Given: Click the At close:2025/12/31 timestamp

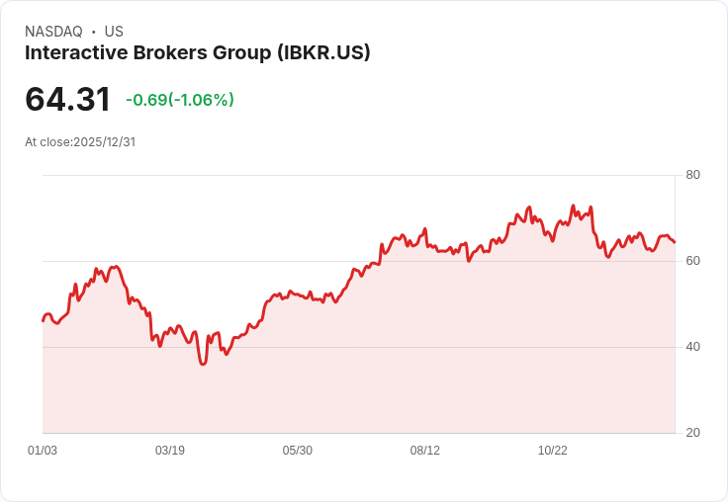Looking at the screenshot, I should pos(80,141).
